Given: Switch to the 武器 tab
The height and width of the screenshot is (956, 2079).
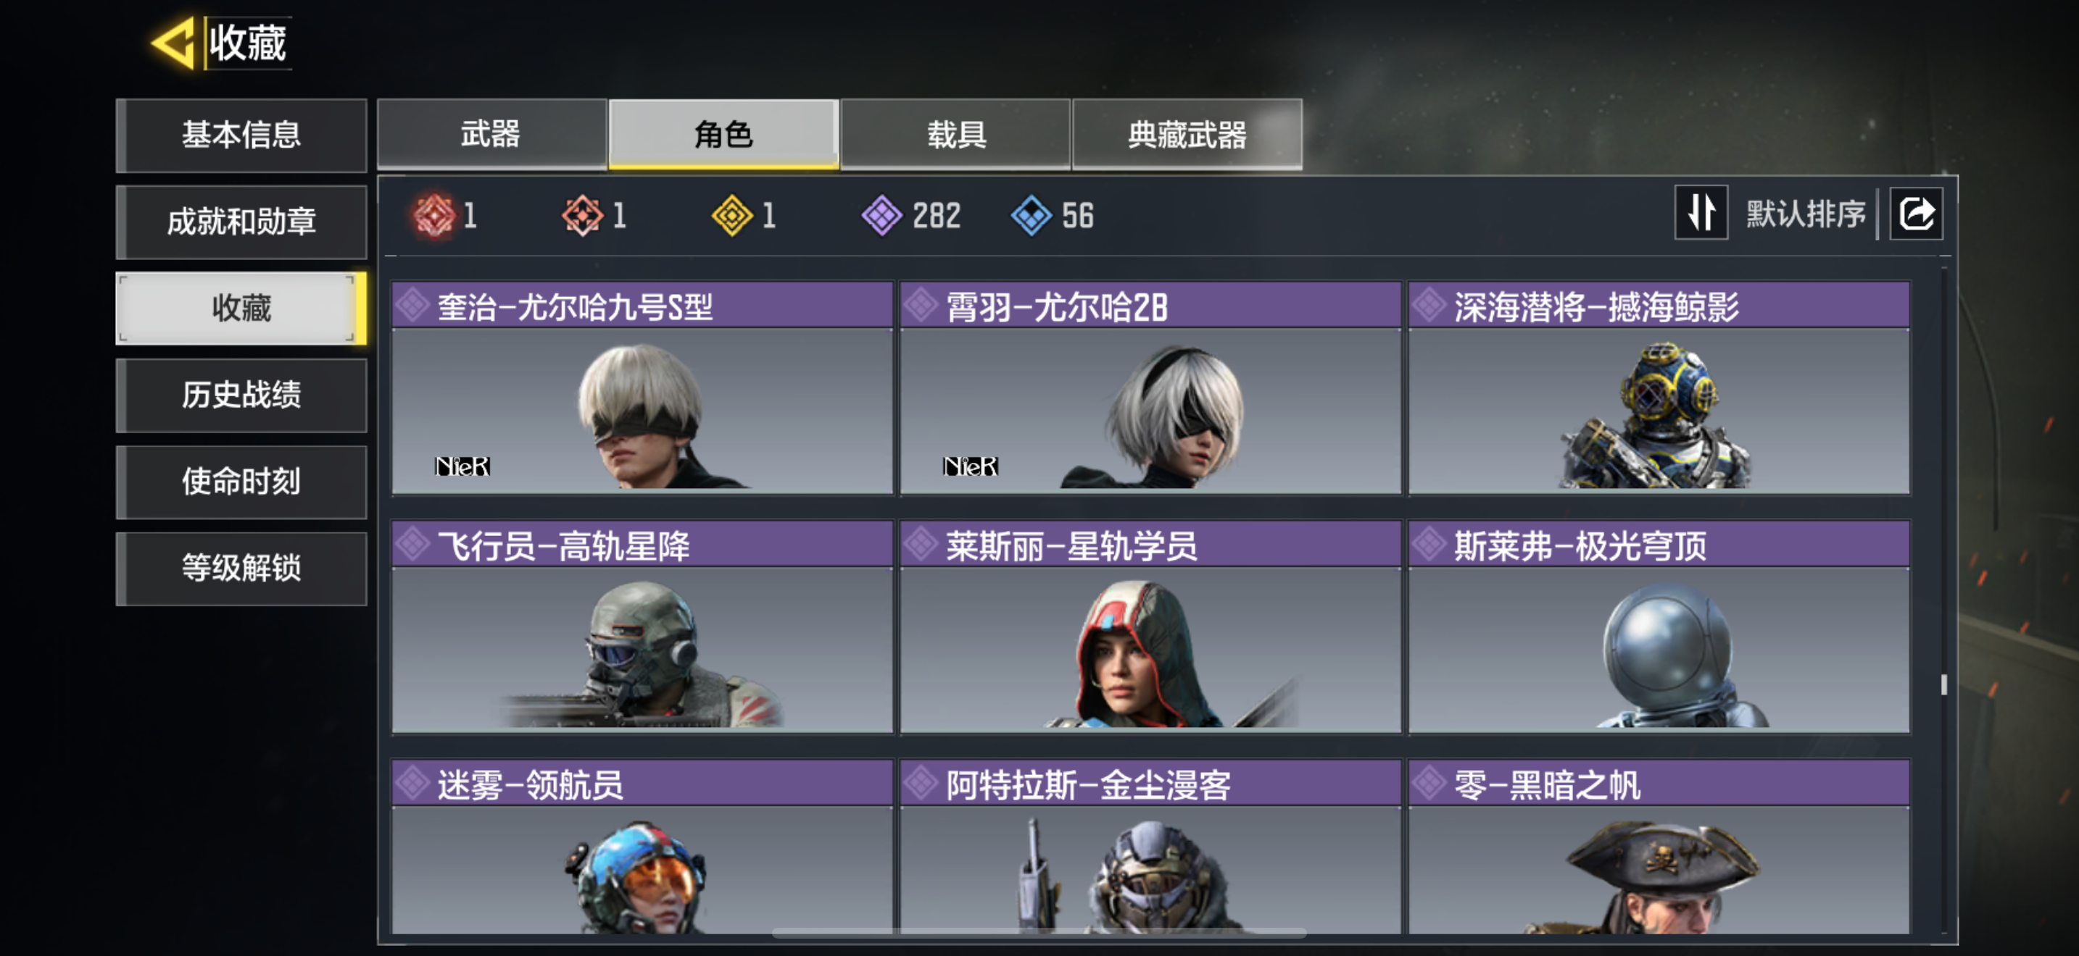Looking at the screenshot, I should coord(491,134).
